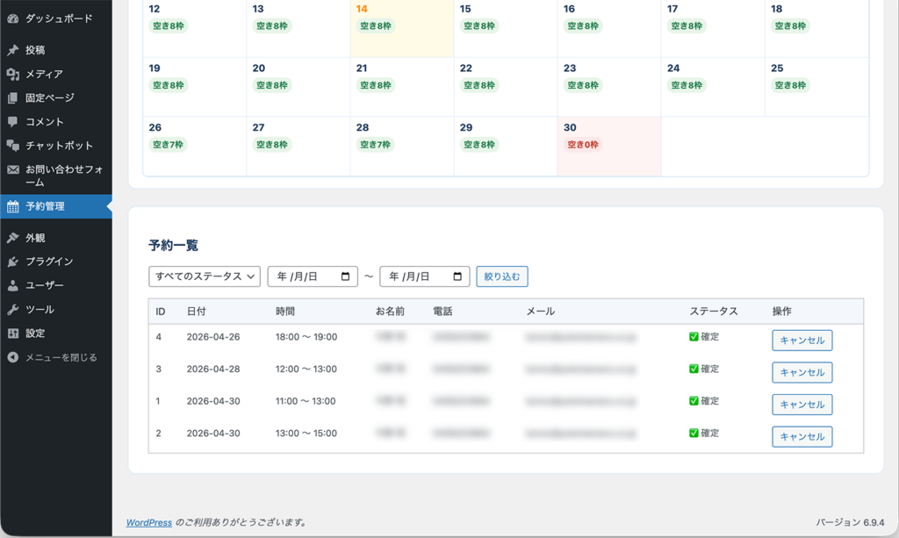Click the コメント speech bubble icon

point(12,122)
